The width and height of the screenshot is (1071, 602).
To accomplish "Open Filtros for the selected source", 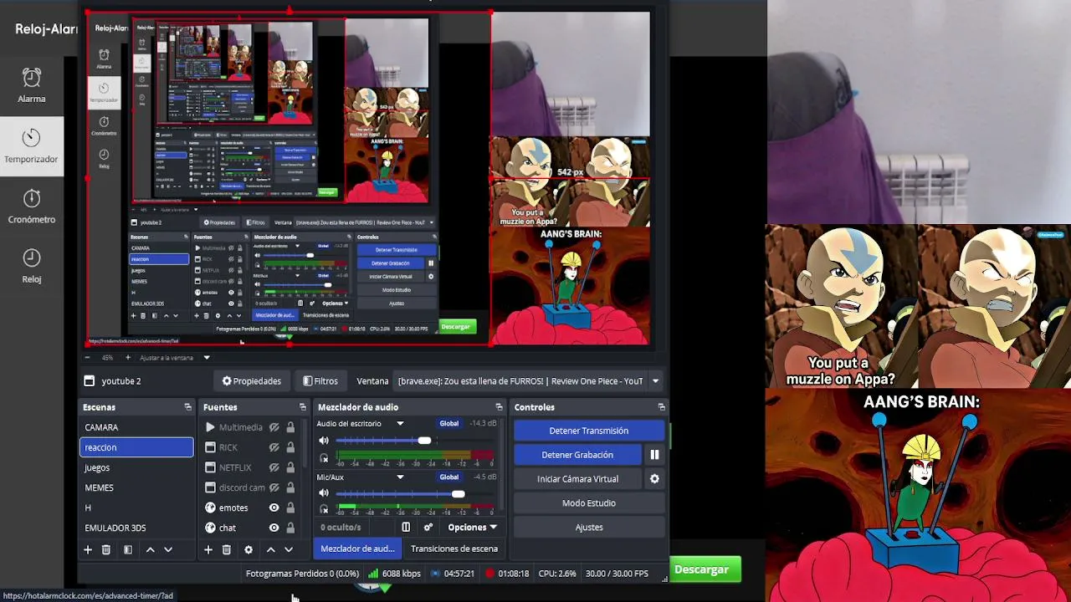I will [x=320, y=381].
